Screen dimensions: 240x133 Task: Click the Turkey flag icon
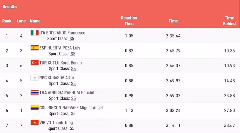pos(35,63)
